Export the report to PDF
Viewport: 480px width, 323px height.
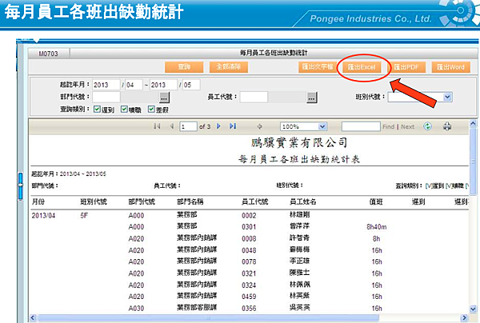click(x=406, y=67)
